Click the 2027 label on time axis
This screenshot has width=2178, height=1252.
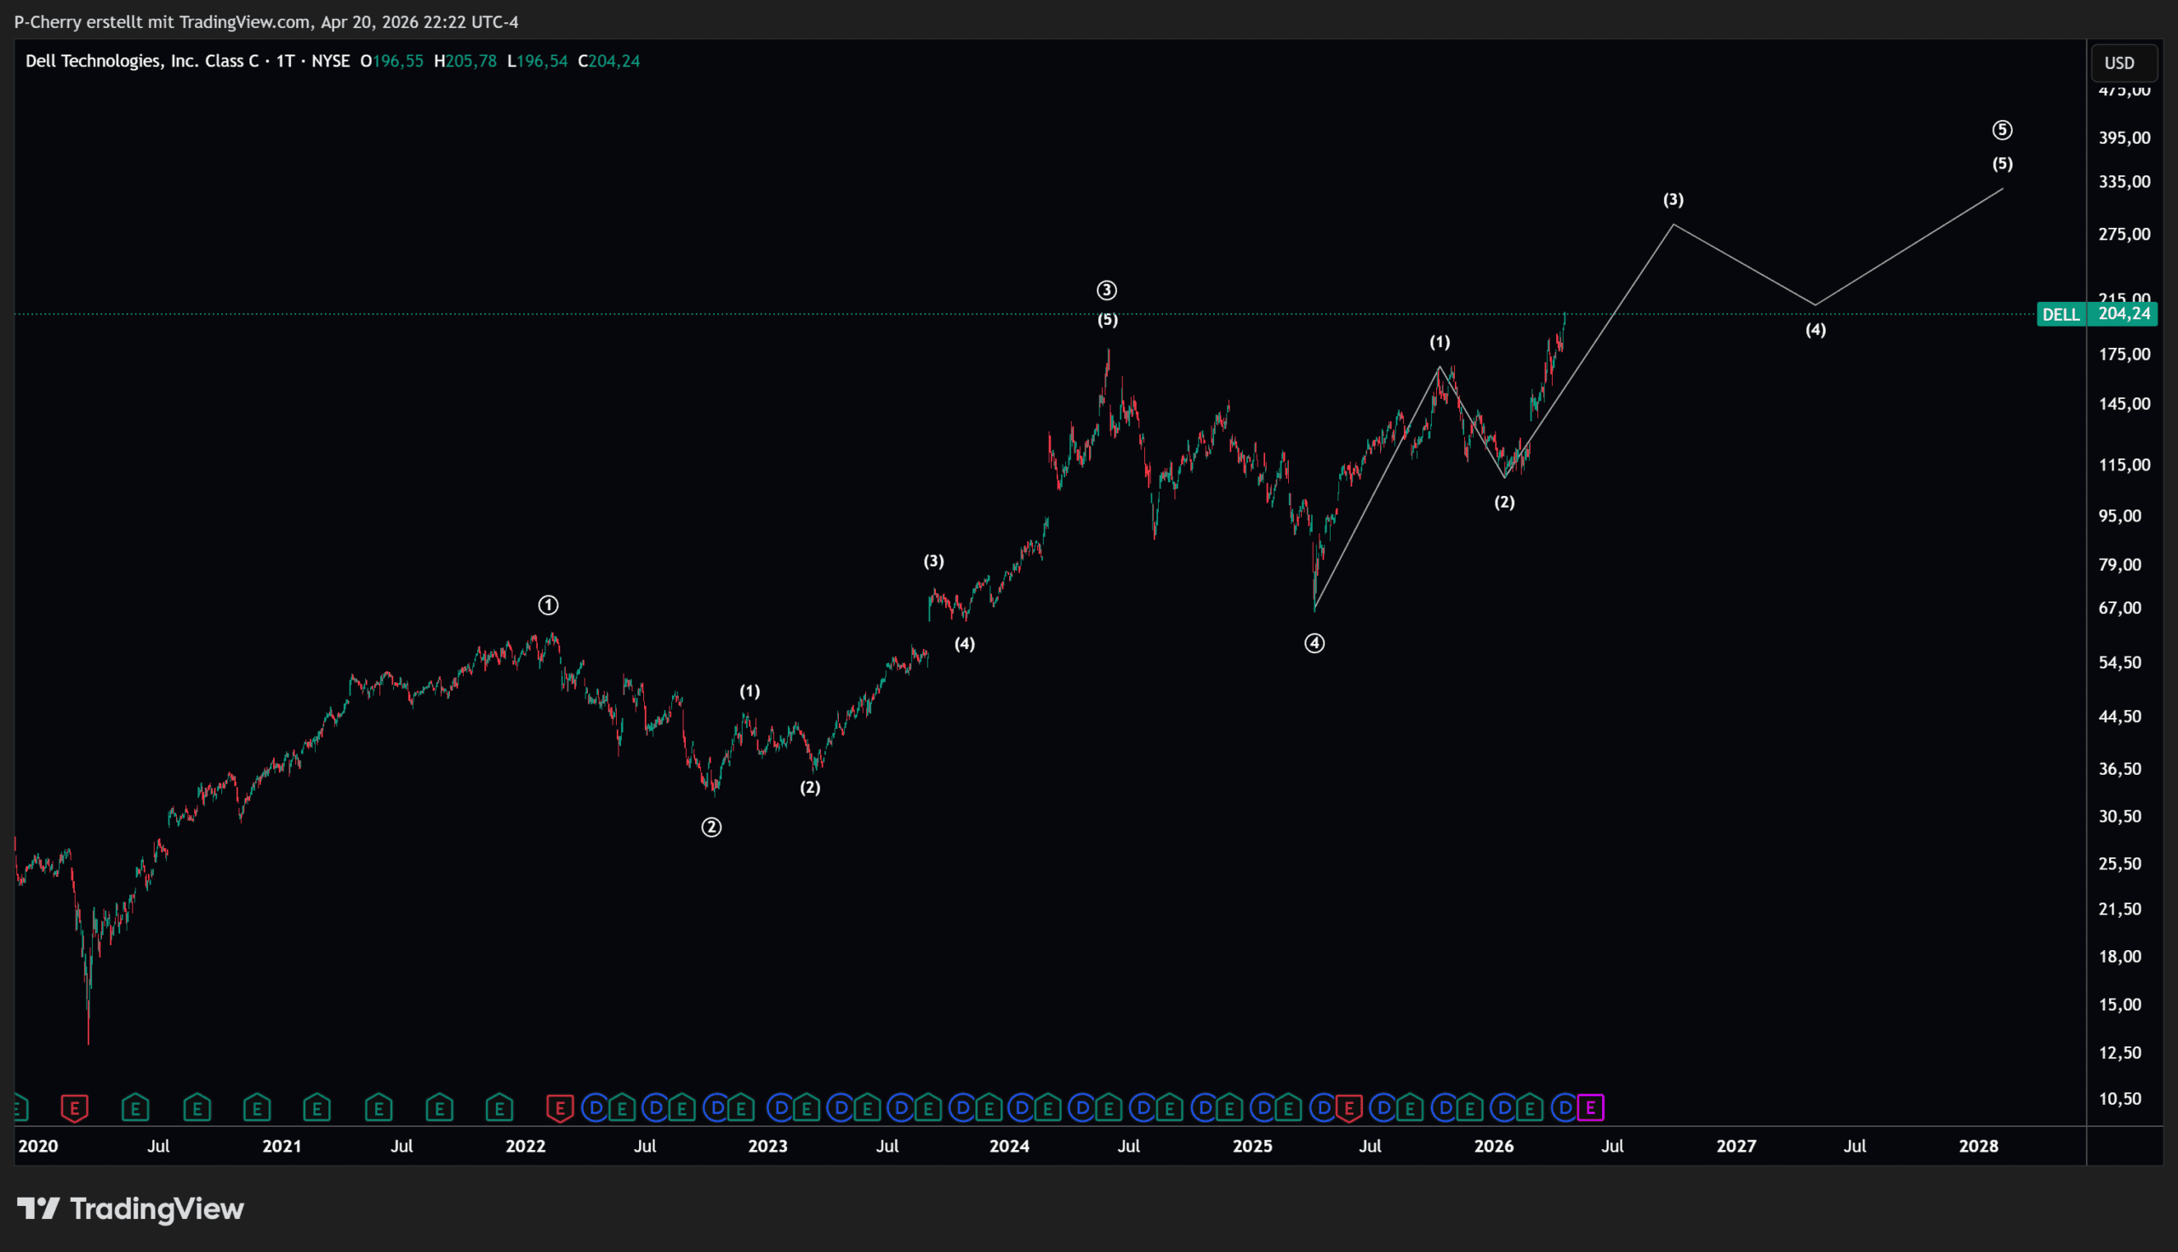click(1736, 1147)
